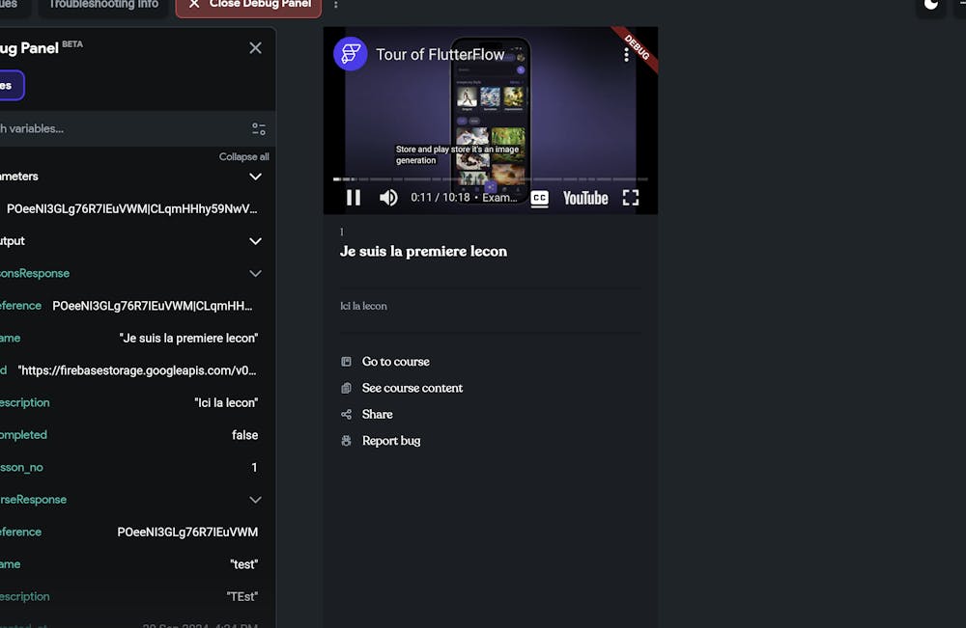
Task: Click Report bug option
Action: coord(391,441)
